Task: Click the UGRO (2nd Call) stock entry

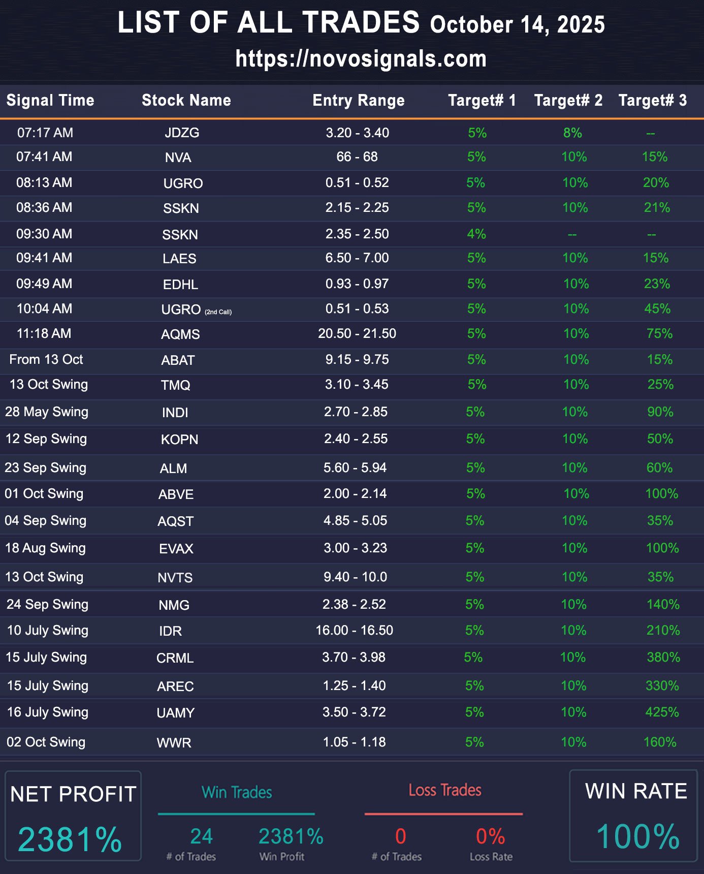Action: point(196,309)
